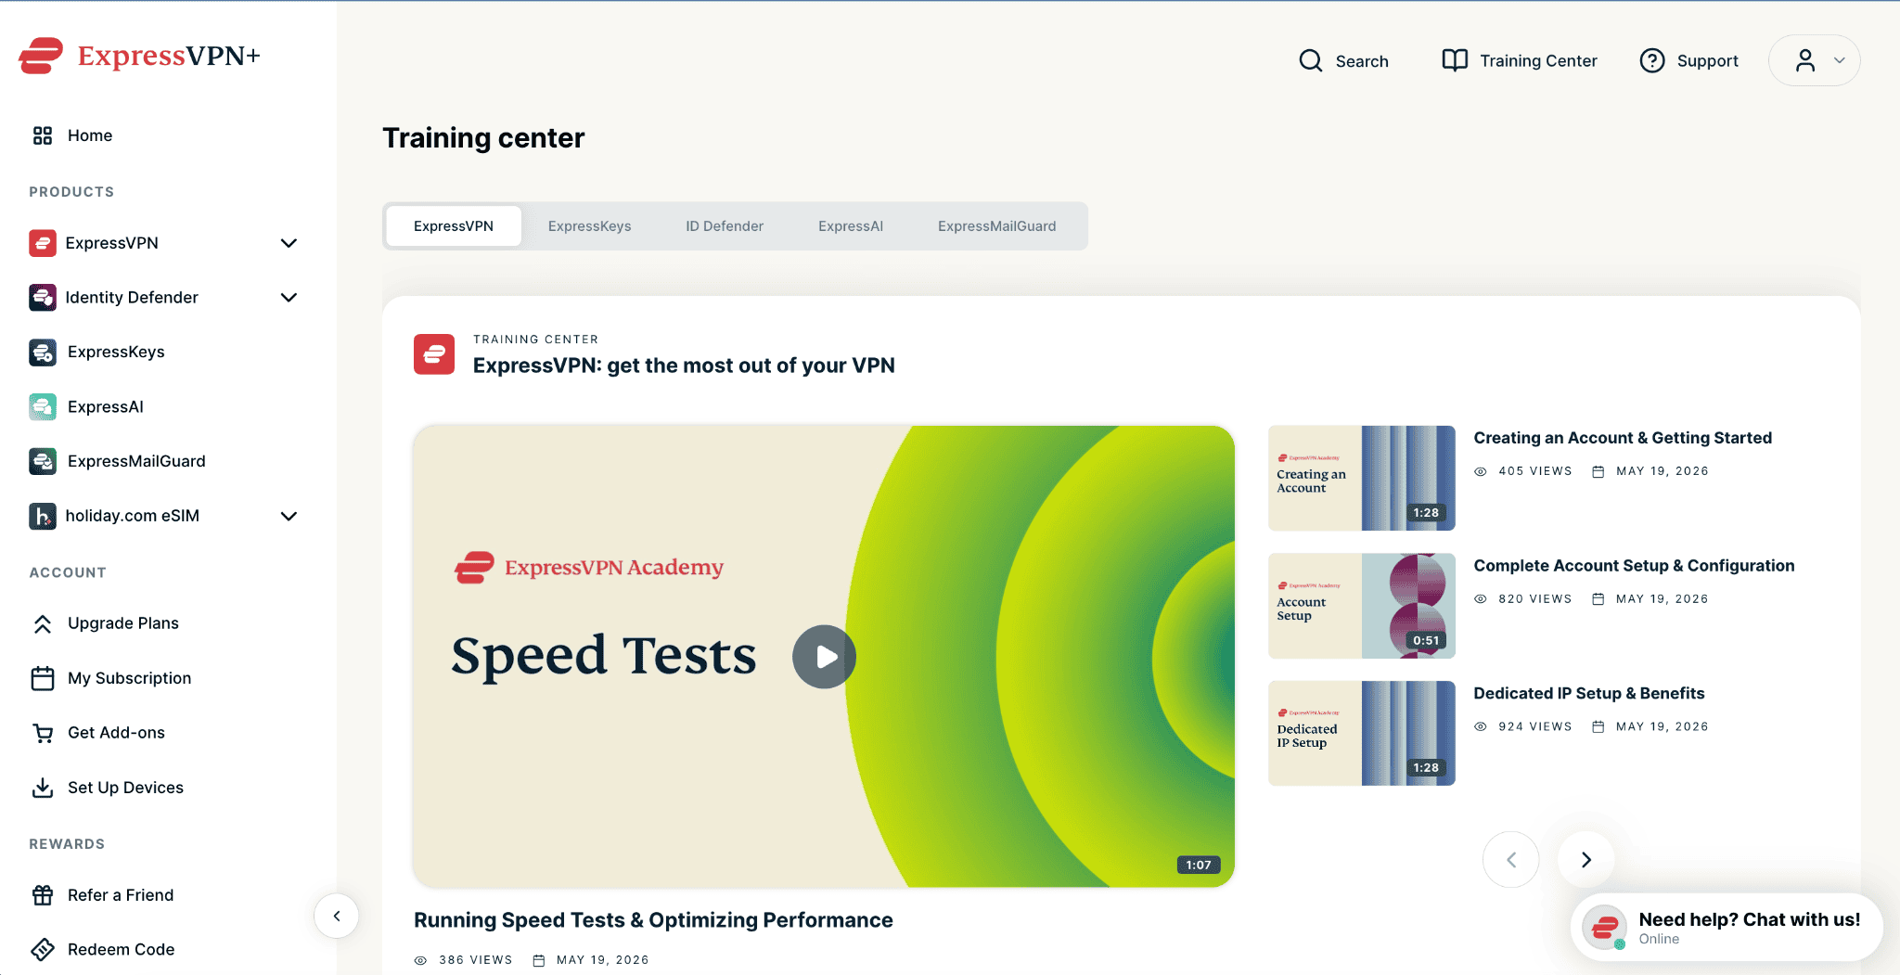This screenshot has height=975, width=1900.
Task: Switch to the ExpressAI tab
Action: click(851, 226)
